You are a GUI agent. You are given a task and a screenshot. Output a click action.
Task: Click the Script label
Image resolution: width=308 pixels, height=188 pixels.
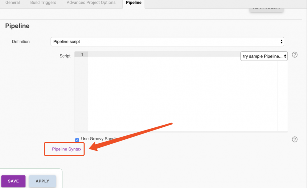[65, 56]
